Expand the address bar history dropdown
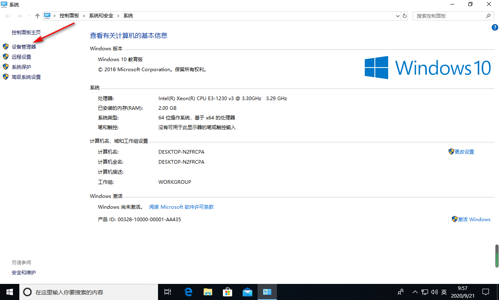This screenshot has width=499, height=300. (x=397, y=16)
